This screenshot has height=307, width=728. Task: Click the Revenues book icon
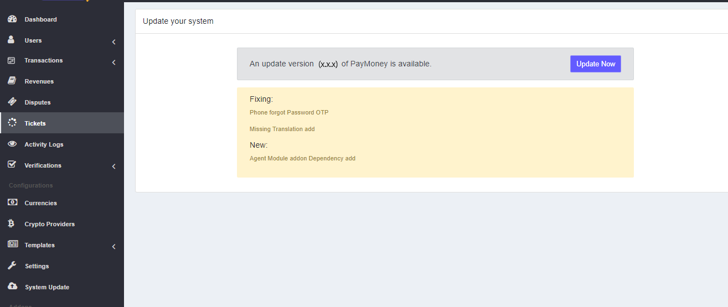coord(12,81)
